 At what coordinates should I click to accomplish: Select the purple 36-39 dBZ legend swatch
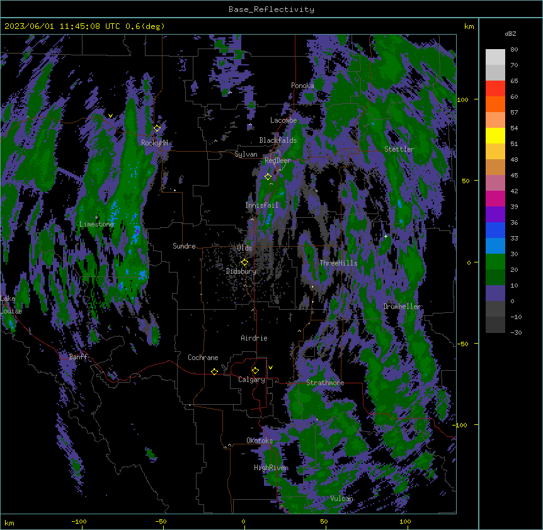point(495,215)
